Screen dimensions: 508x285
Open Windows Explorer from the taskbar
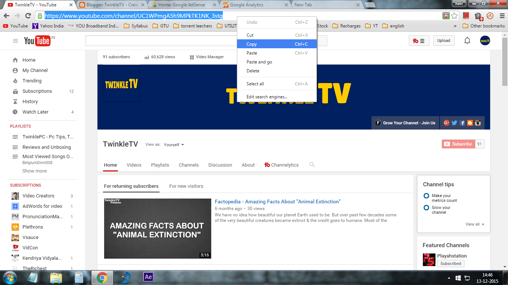coord(56,278)
